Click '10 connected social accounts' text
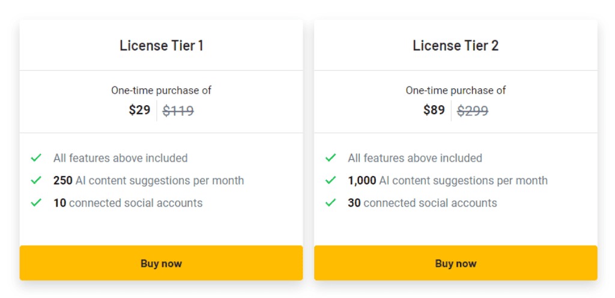The height and width of the screenshot is (298, 615). click(128, 203)
